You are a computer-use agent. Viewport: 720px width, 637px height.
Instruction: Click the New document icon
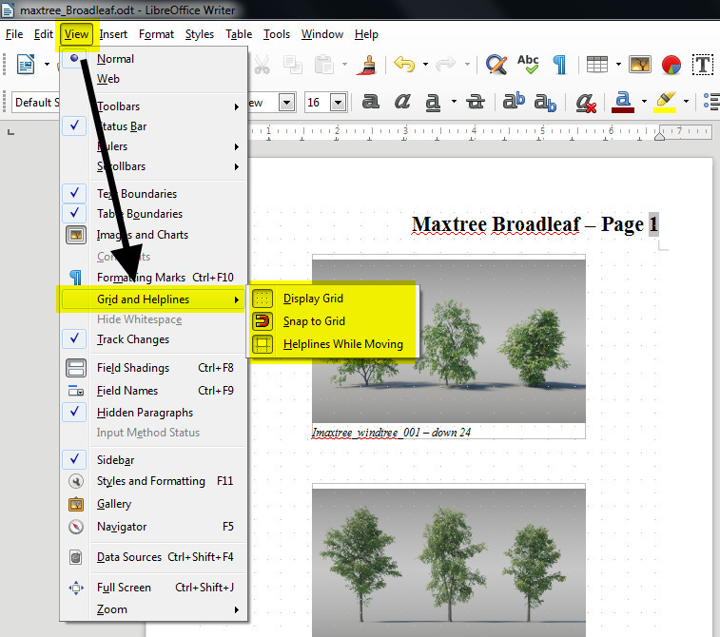(x=26, y=65)
